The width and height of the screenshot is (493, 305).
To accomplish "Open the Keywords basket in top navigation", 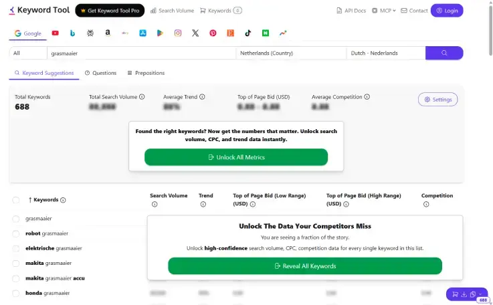I will pyautogui.click(x=221, y=11).
